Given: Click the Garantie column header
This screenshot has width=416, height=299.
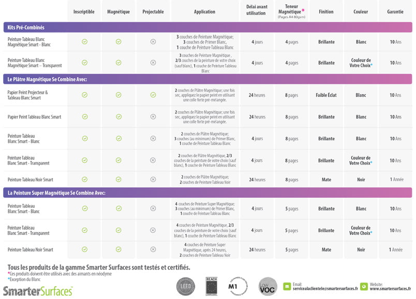Looking at the screenshot, I should pyautogui.click(x=395, y=11).
